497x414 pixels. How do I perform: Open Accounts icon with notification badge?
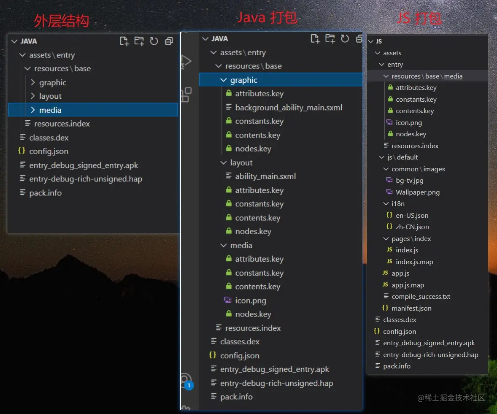[x=186, y=382]
